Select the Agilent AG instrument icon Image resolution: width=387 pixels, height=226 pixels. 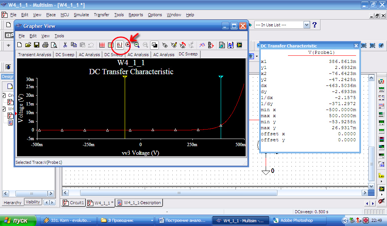tap(381, 164)
